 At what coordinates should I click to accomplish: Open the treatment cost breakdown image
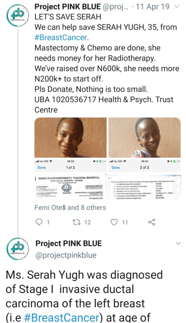145,179
